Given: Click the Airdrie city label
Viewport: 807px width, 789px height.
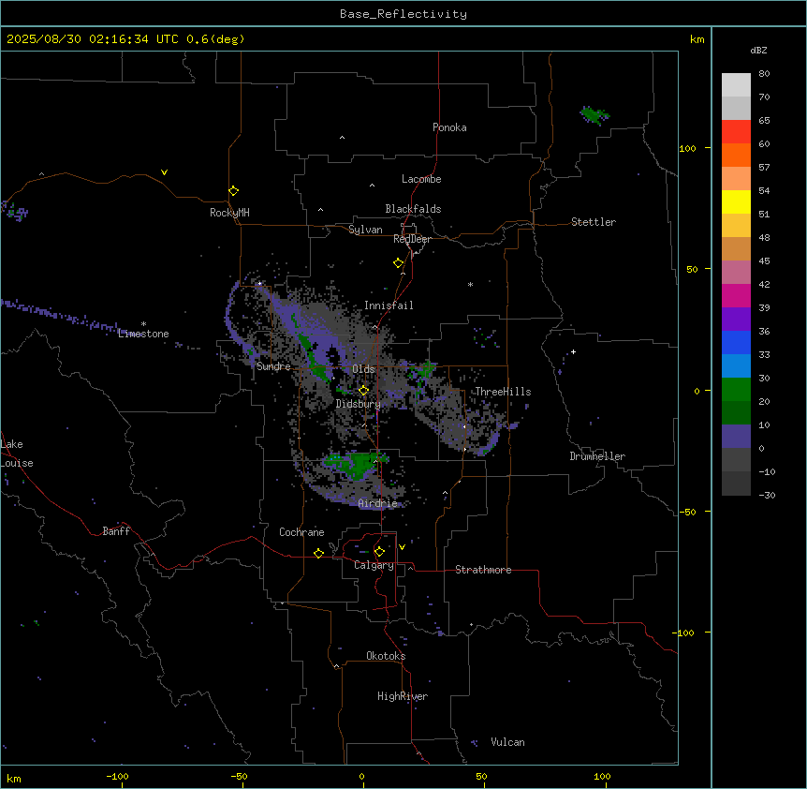Looking at the screenshot, I should click(x=377, y=503).
